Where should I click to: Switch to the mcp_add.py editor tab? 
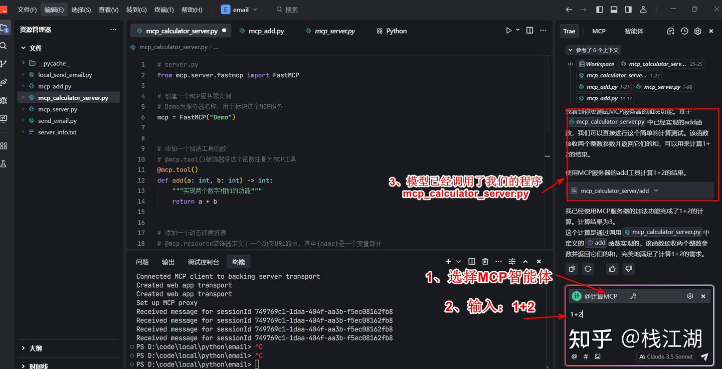point(262,31)
